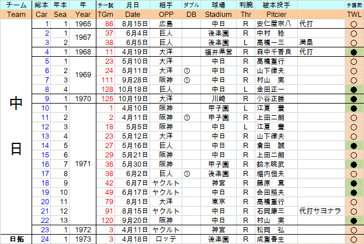The width and height of the screenshot is (364, 244).
Task: Click the red TGm value 128
Action: (108, 90)
